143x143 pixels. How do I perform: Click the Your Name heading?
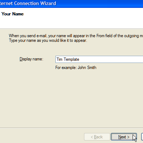(13, 14)
